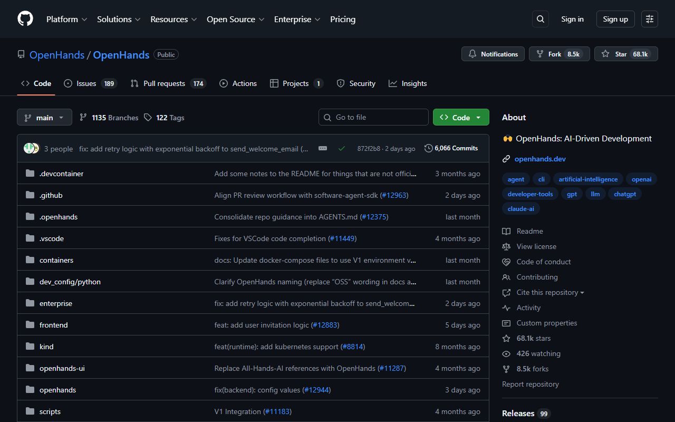Click the watching eye icon
The width and height of the screenshot is (675, 422).
(506, 353)
